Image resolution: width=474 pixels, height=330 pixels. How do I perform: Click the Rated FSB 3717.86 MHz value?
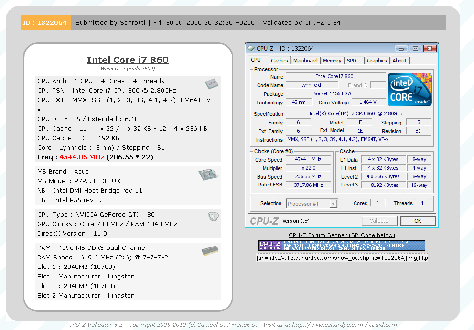(x=308, y=185)
